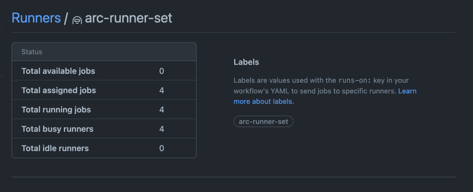
Task: Select the Total assigned jobs row
Action: [x=104, y=90]
